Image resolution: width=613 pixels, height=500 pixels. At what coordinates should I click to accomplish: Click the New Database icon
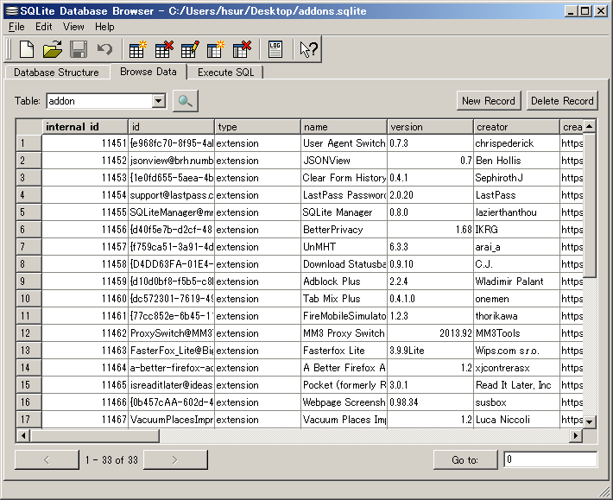pyautogui.click(x=27, y=49)
